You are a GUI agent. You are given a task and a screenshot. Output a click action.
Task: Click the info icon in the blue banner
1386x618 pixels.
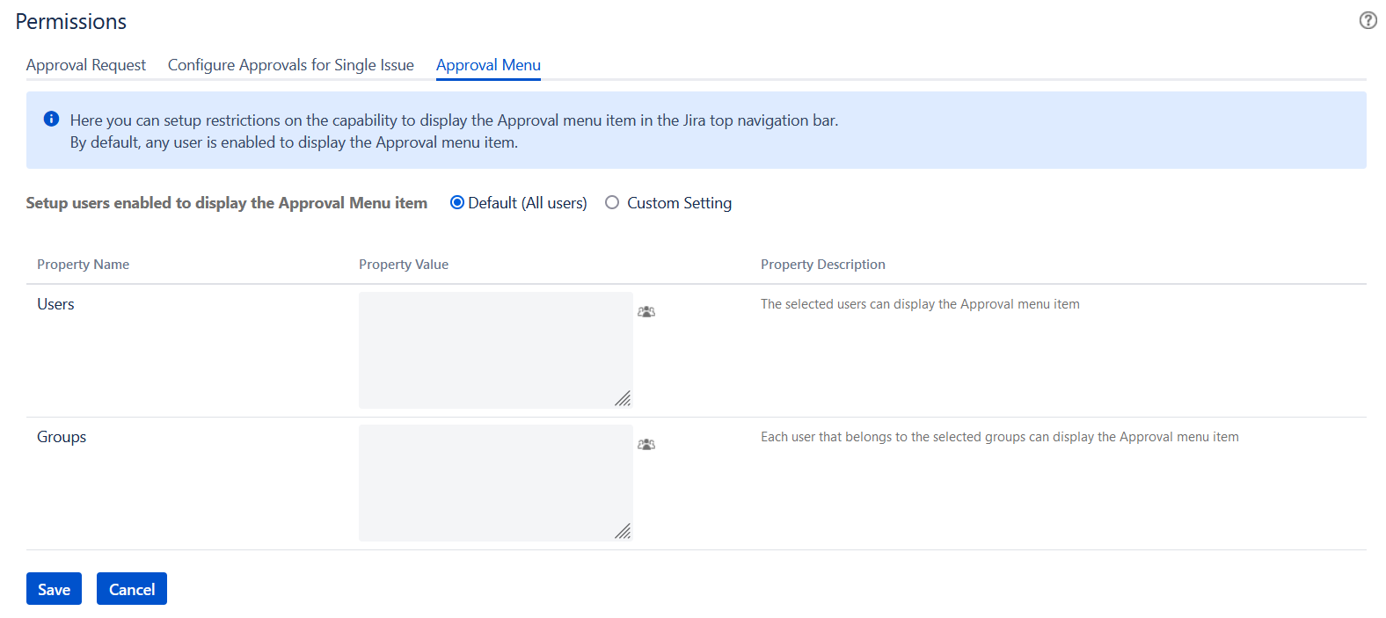click(x=52, y=119)
